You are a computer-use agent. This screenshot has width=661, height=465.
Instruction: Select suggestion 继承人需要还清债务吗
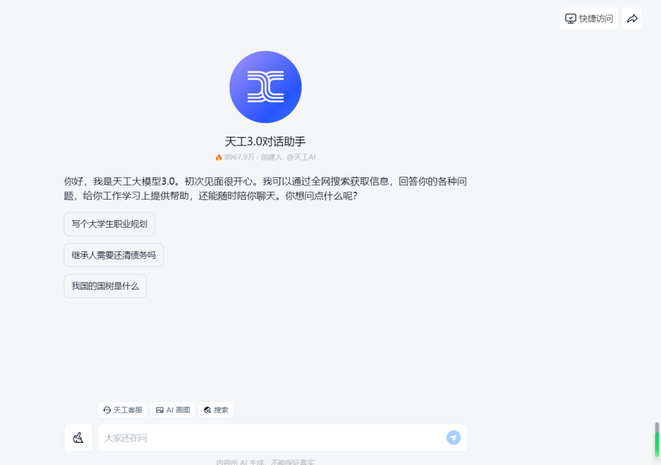(113, 255)
